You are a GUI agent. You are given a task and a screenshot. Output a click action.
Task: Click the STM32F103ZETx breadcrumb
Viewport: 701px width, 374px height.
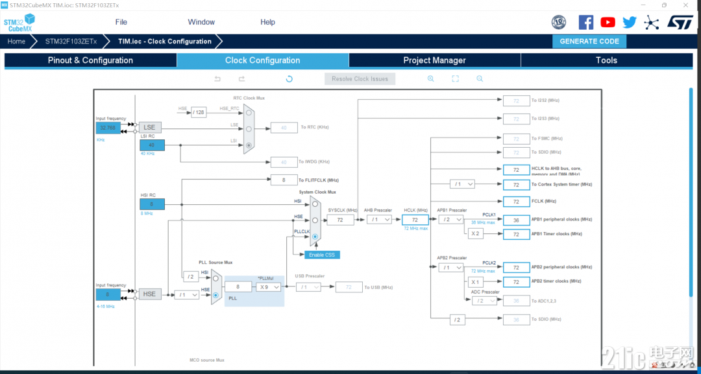tap(71, 41)
